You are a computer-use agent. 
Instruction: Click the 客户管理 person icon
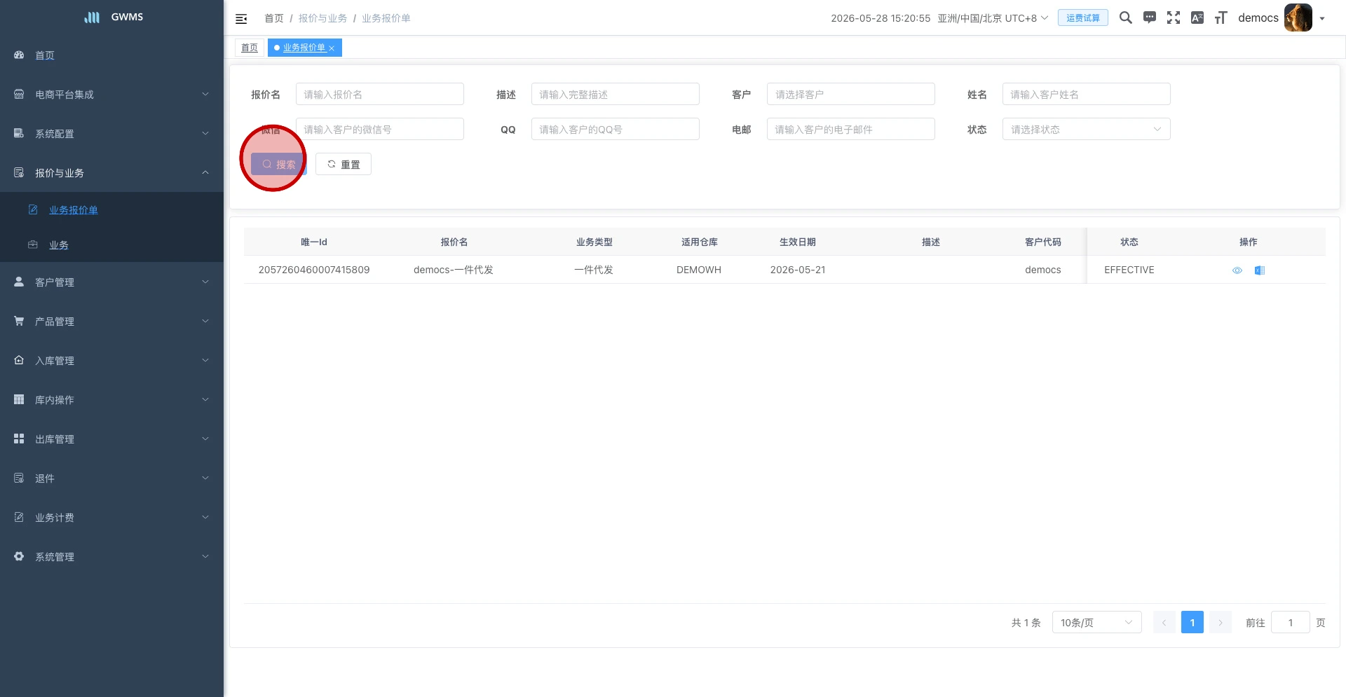19,282
